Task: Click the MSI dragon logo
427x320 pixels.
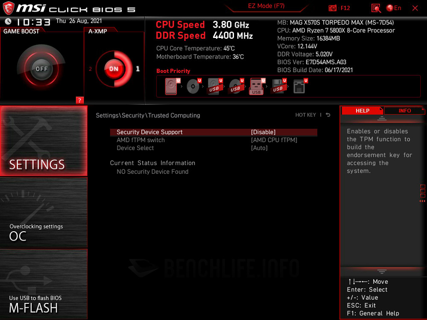Action: (x=9, y=8)
